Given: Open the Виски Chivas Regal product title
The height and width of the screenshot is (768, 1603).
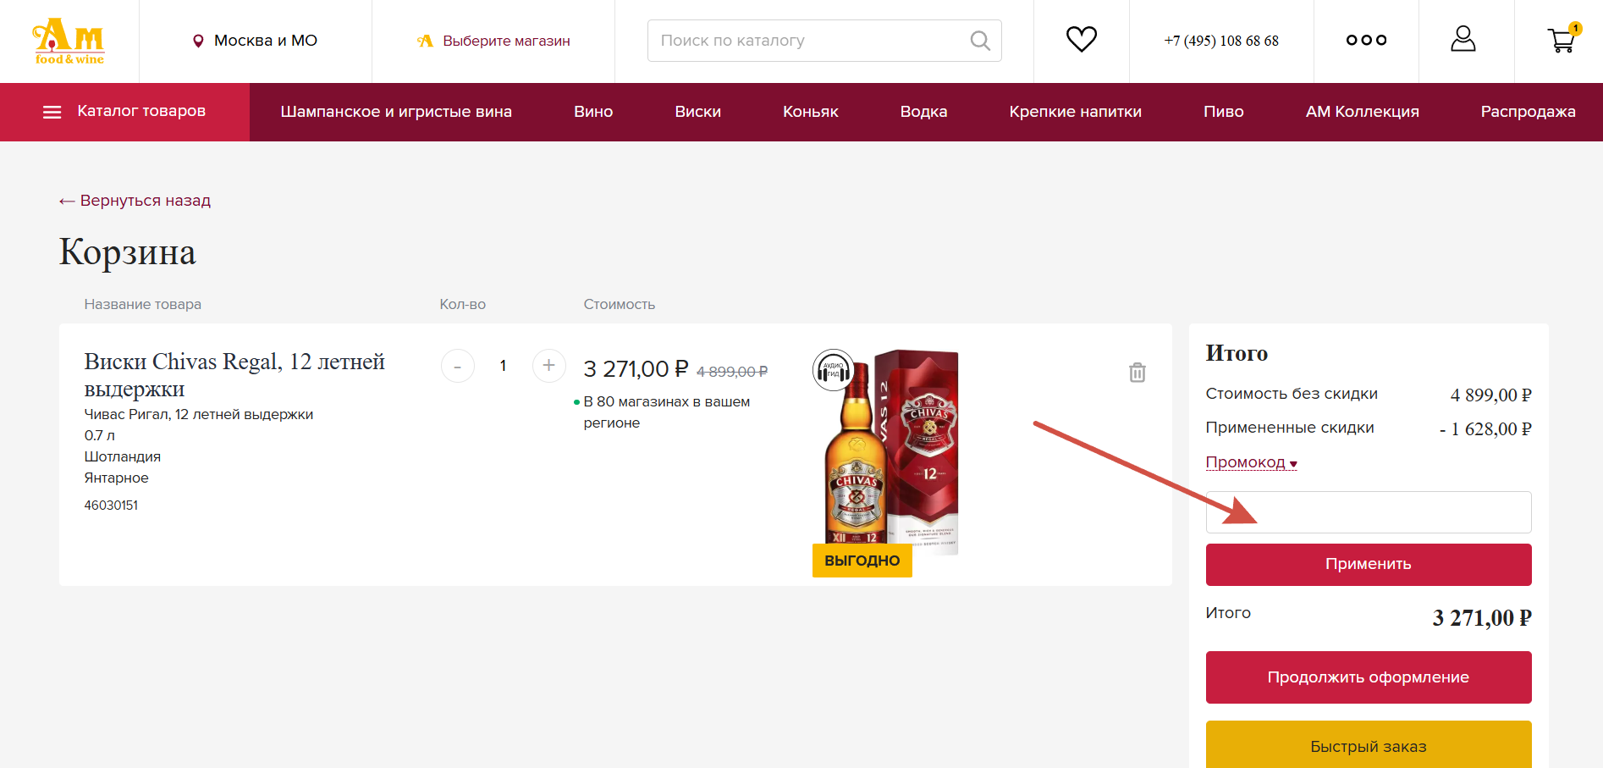Looking at the screenshot, I should (234, 375).
